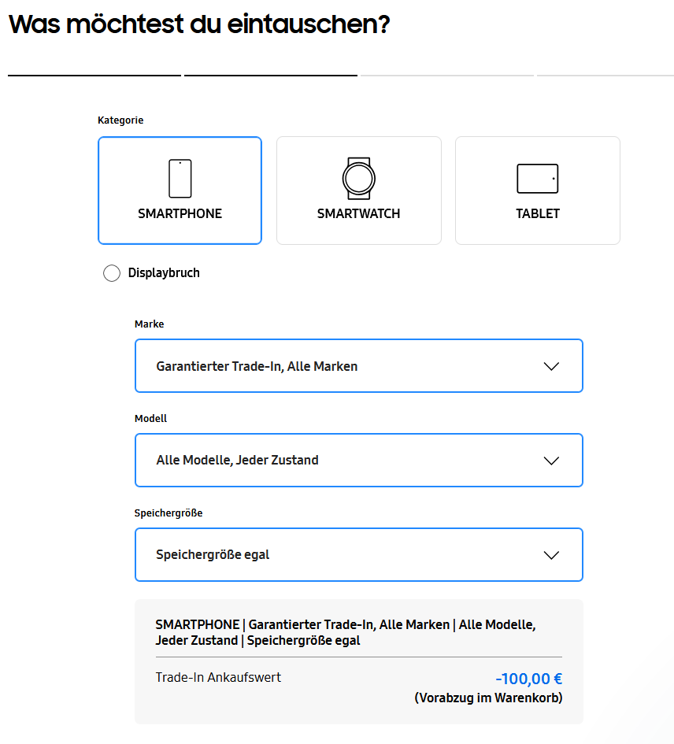Choose the TABLET category label
This screenshot has width=674, height=744.
point(537,214)
